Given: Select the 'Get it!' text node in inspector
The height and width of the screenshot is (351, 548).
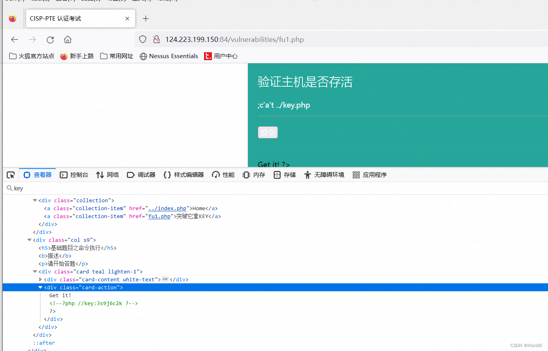Looking at the screenshot, I should tap(60, 296).
